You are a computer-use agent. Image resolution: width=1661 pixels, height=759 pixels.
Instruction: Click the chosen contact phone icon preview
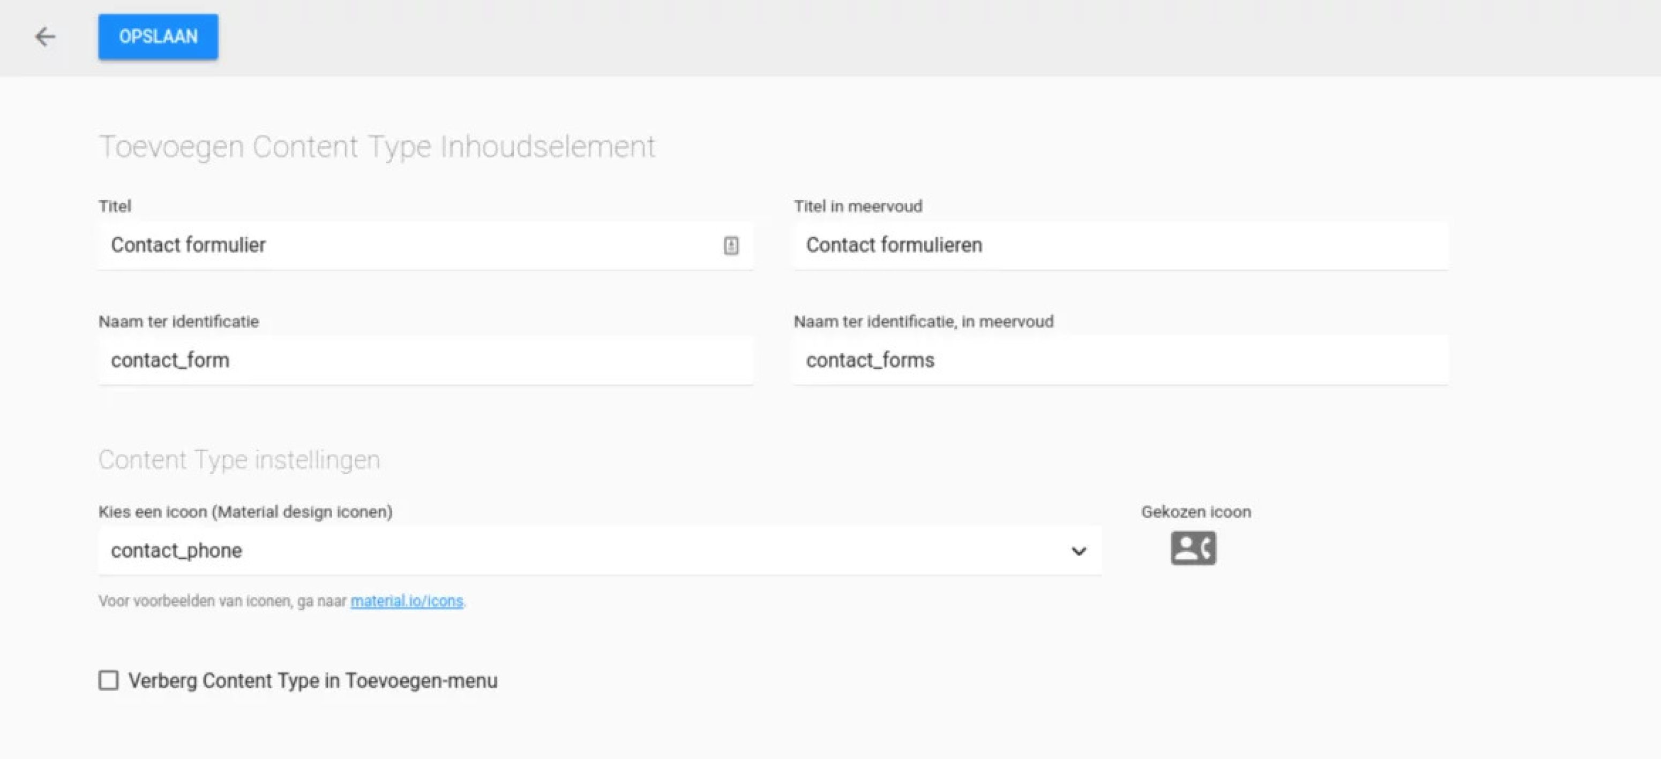(x=1194, y=548)
